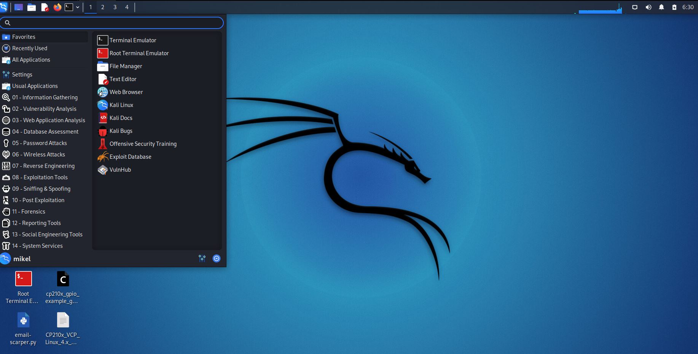
Task: Open 07 - Reverse Engineering category
Action: (45, 166)
